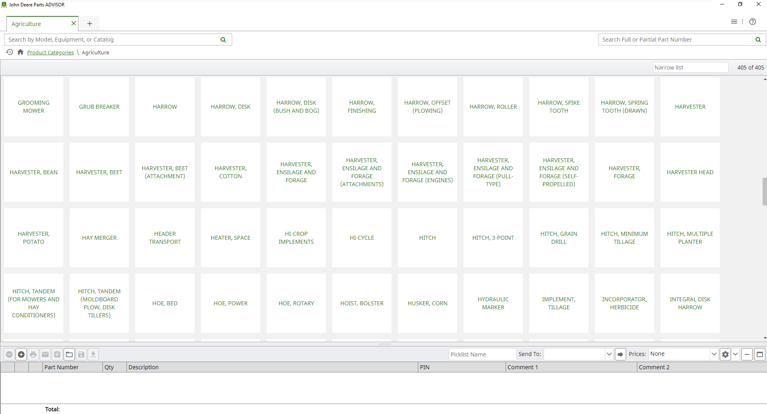Open picklist settings gear icon

point(725,354)
